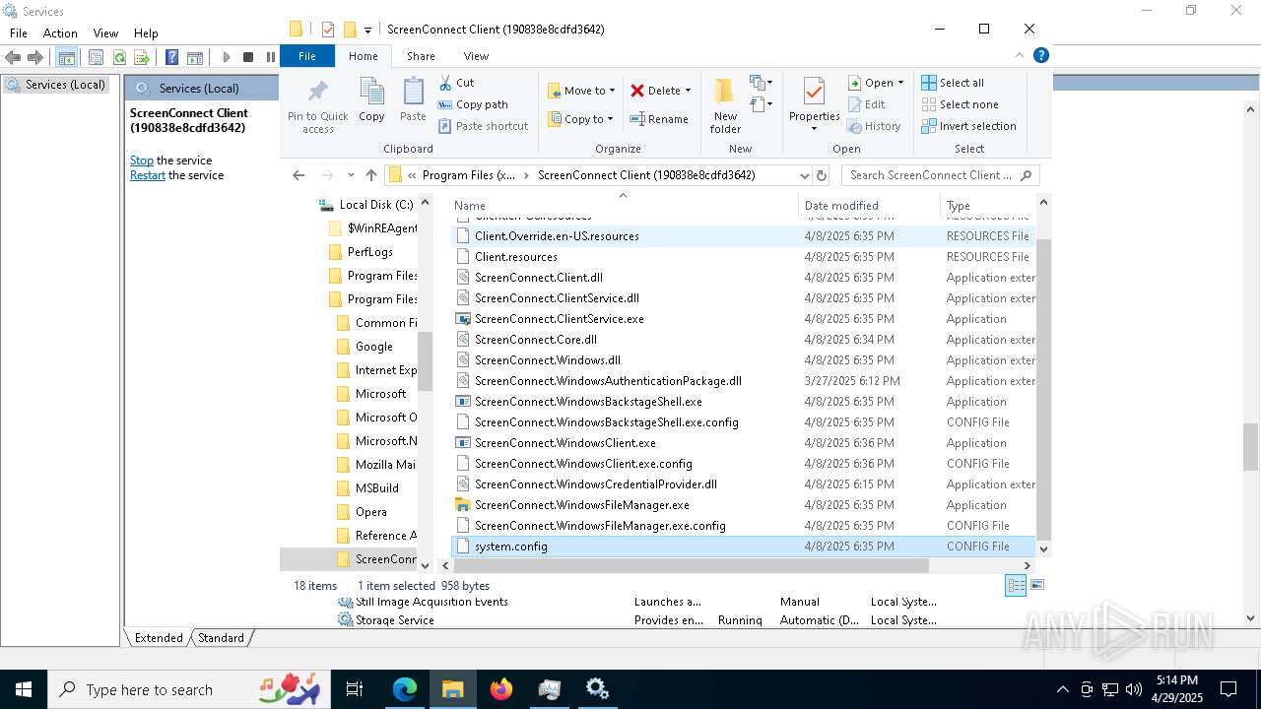Screen dimensions: 1261x709
Task: Select Client.Override.en-US.resources file
Action: pyautogui.click(x=744, y=236)
